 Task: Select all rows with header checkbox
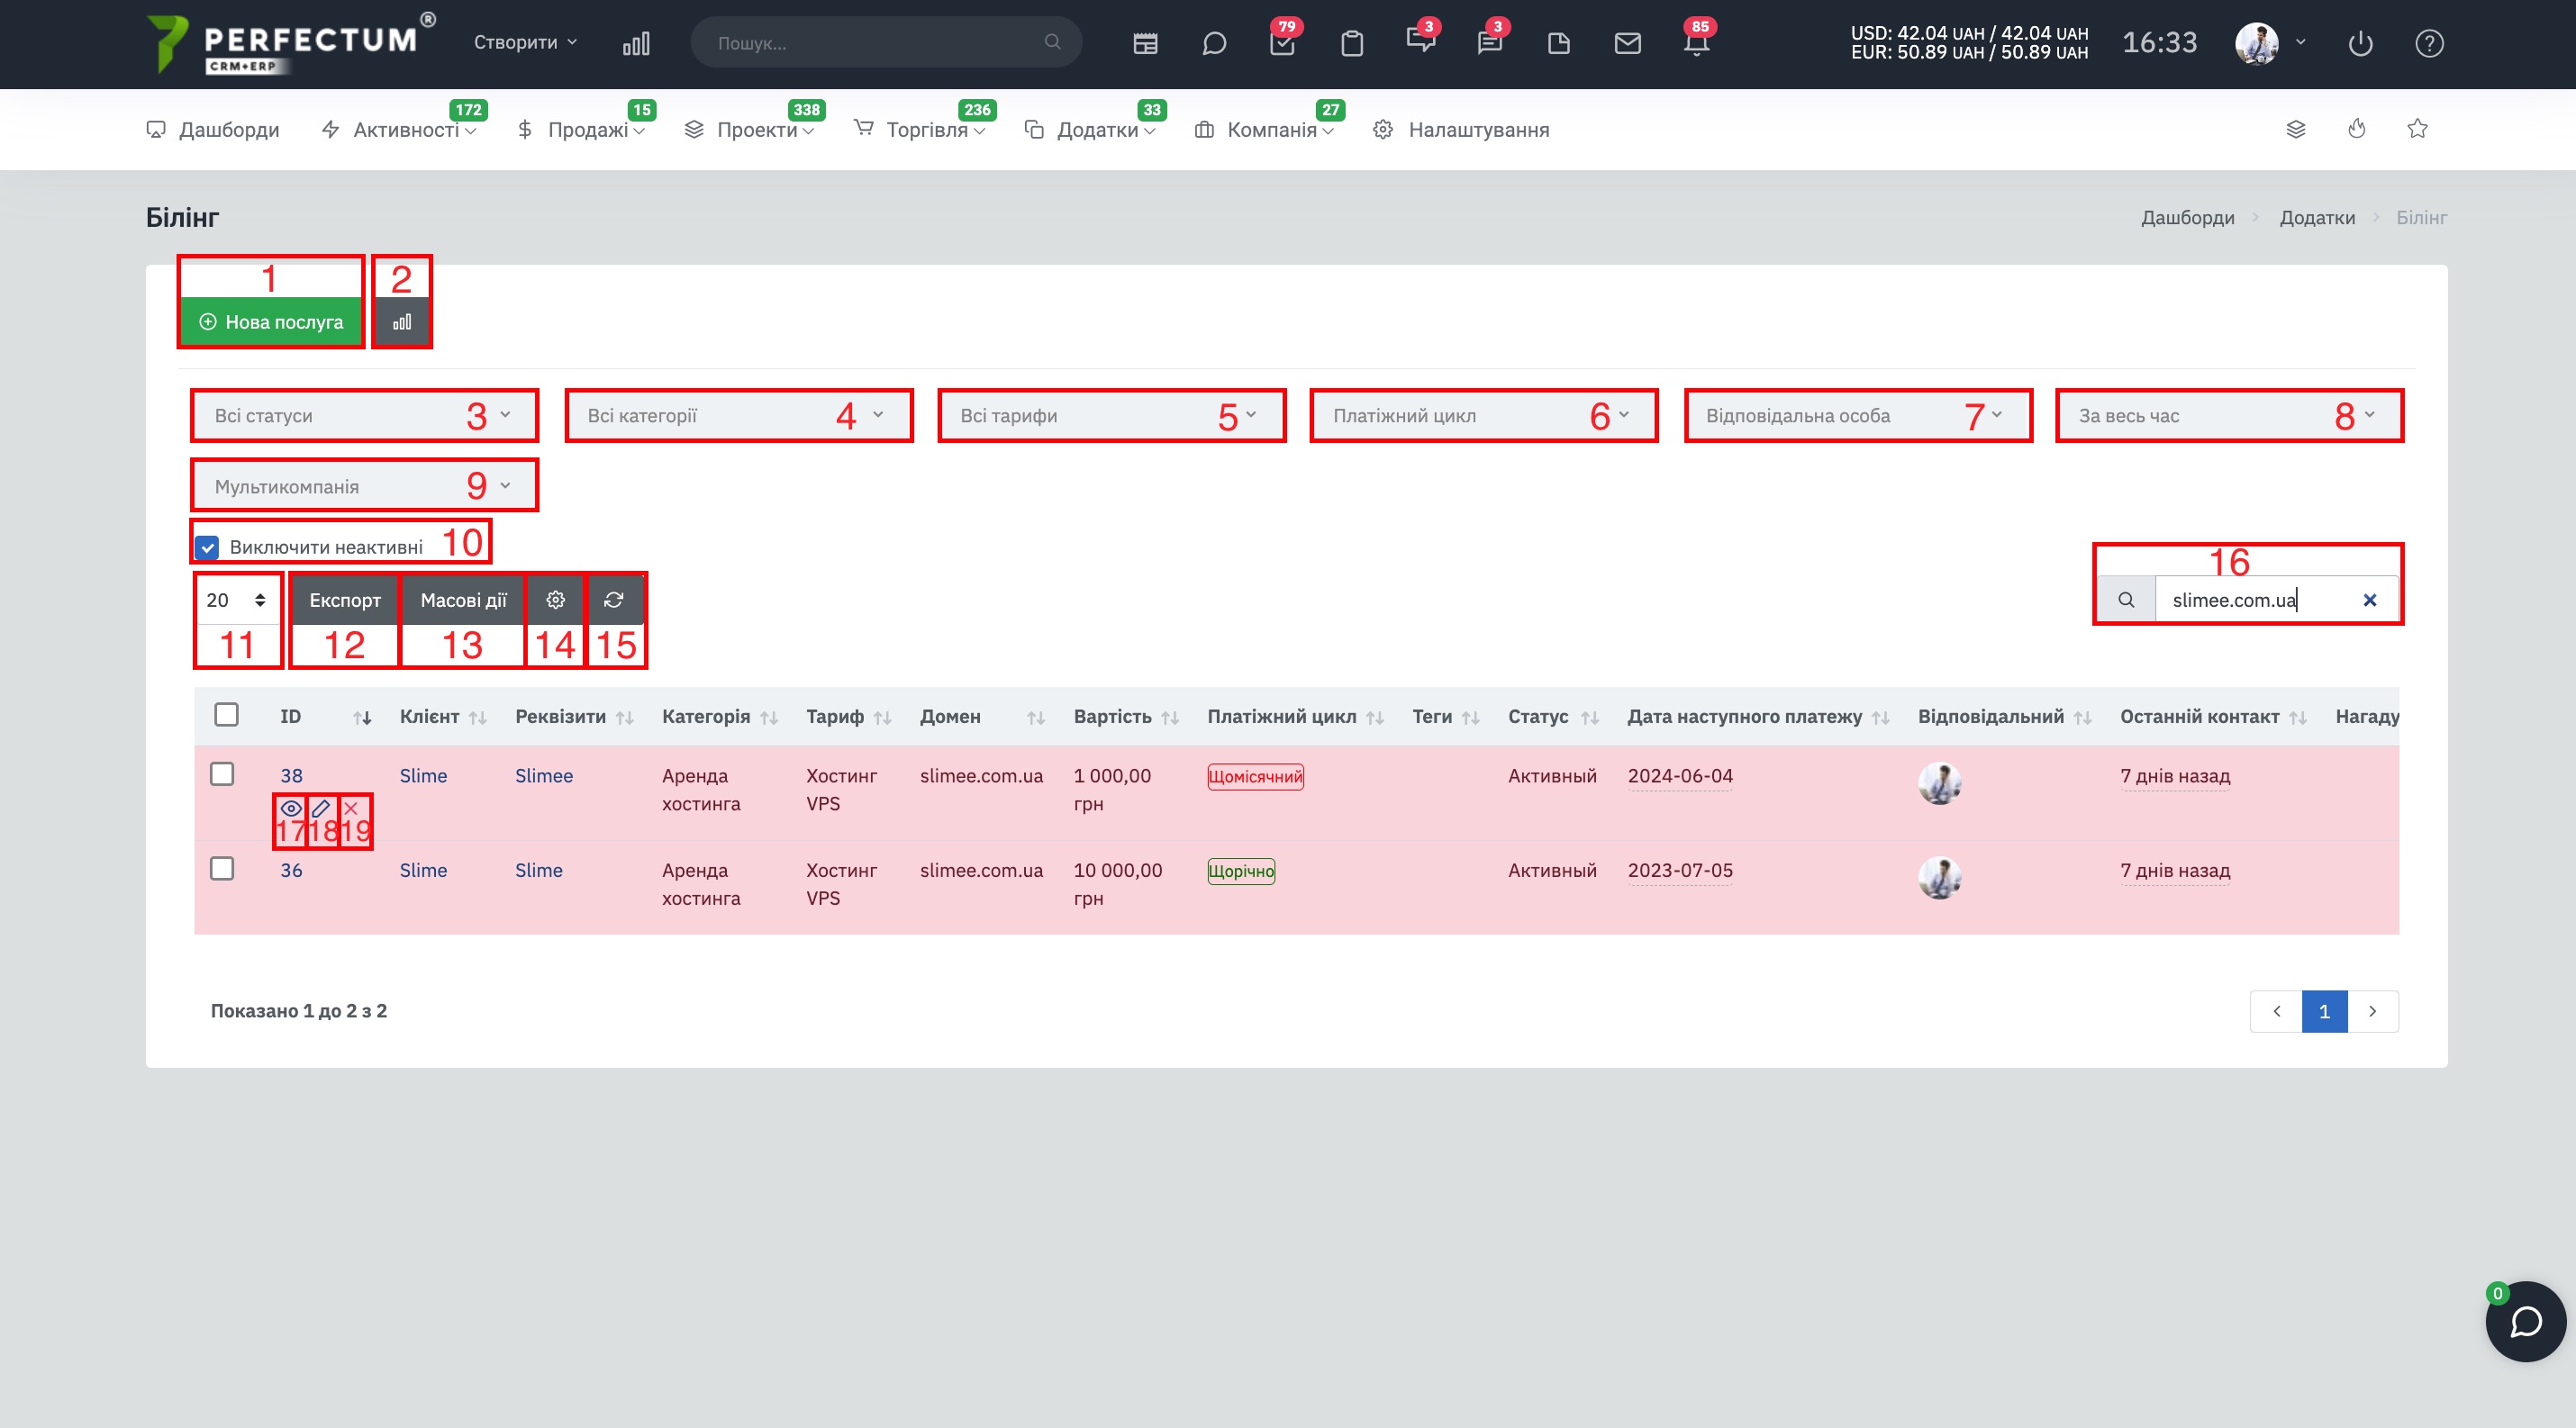227,715
